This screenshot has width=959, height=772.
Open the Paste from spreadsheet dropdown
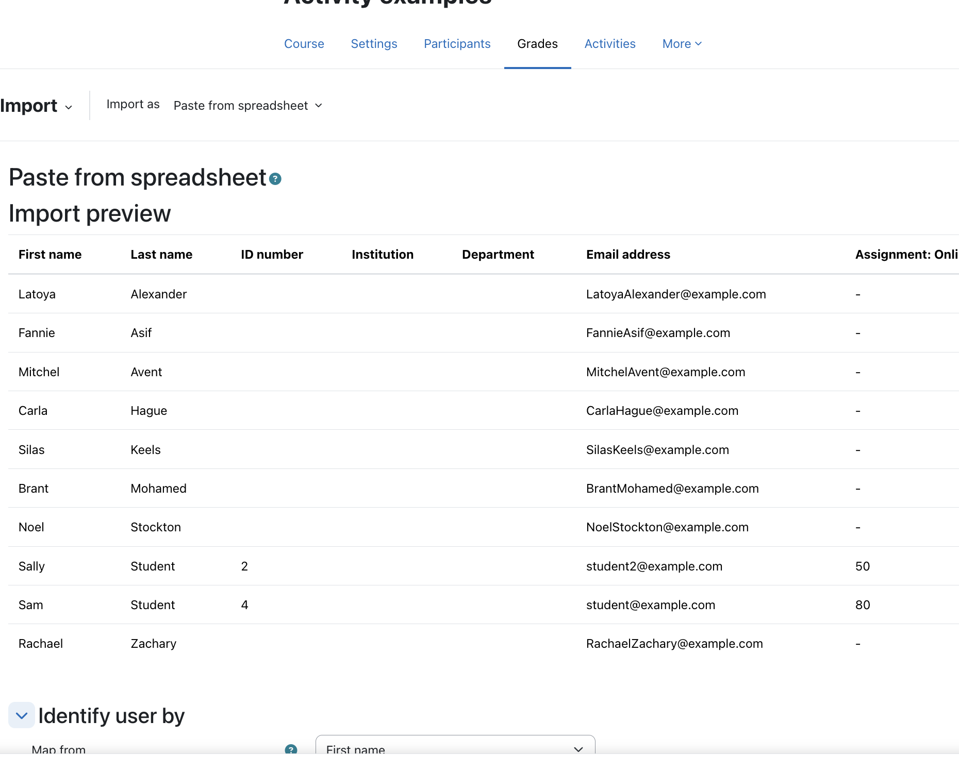(248, 106)
